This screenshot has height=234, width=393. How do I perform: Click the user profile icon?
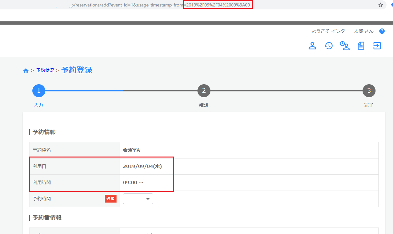click(312, 46)
